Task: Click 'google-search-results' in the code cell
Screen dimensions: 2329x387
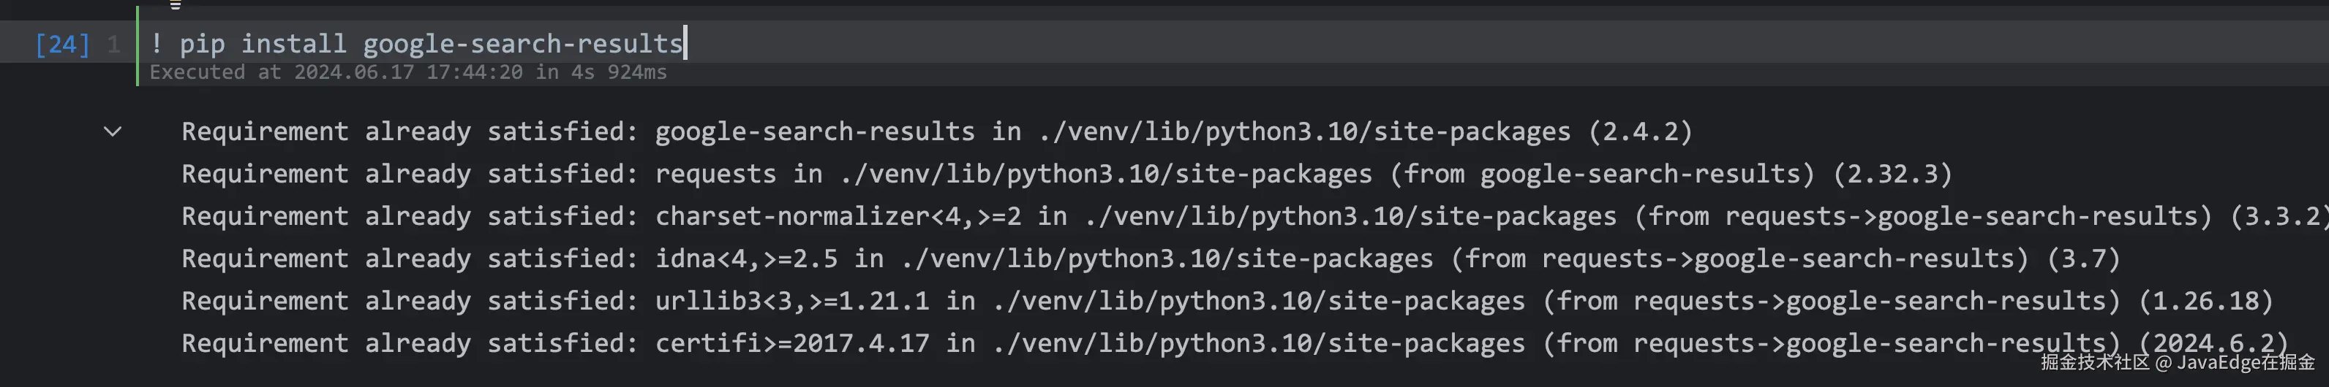Action: click(522, 43)
